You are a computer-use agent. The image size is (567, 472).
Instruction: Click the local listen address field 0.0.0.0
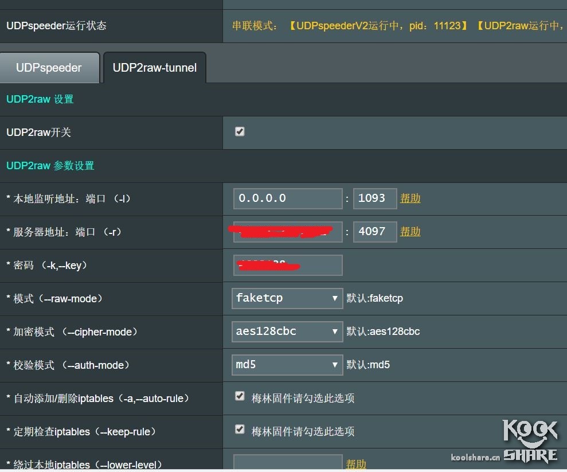[287, 198]
